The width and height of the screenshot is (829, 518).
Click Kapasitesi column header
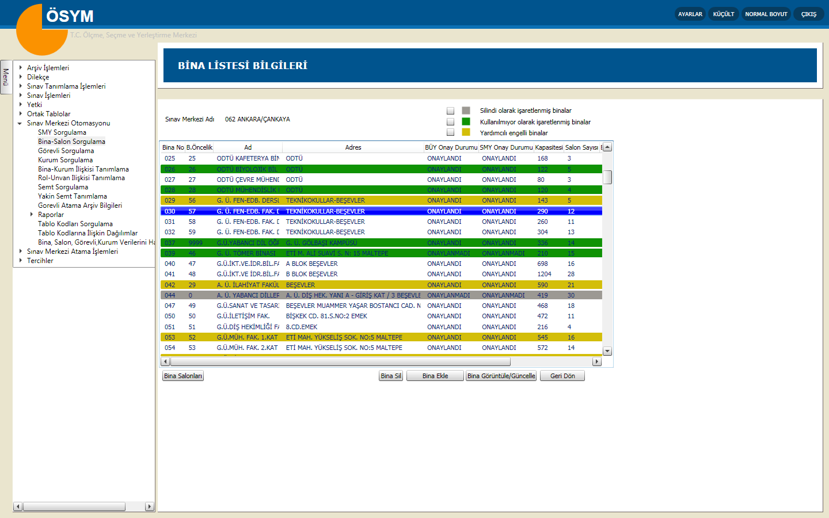click(549, 147)
